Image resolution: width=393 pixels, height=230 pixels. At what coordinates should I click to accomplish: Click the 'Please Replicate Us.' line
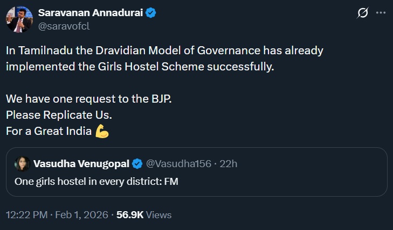pos(60,115)
